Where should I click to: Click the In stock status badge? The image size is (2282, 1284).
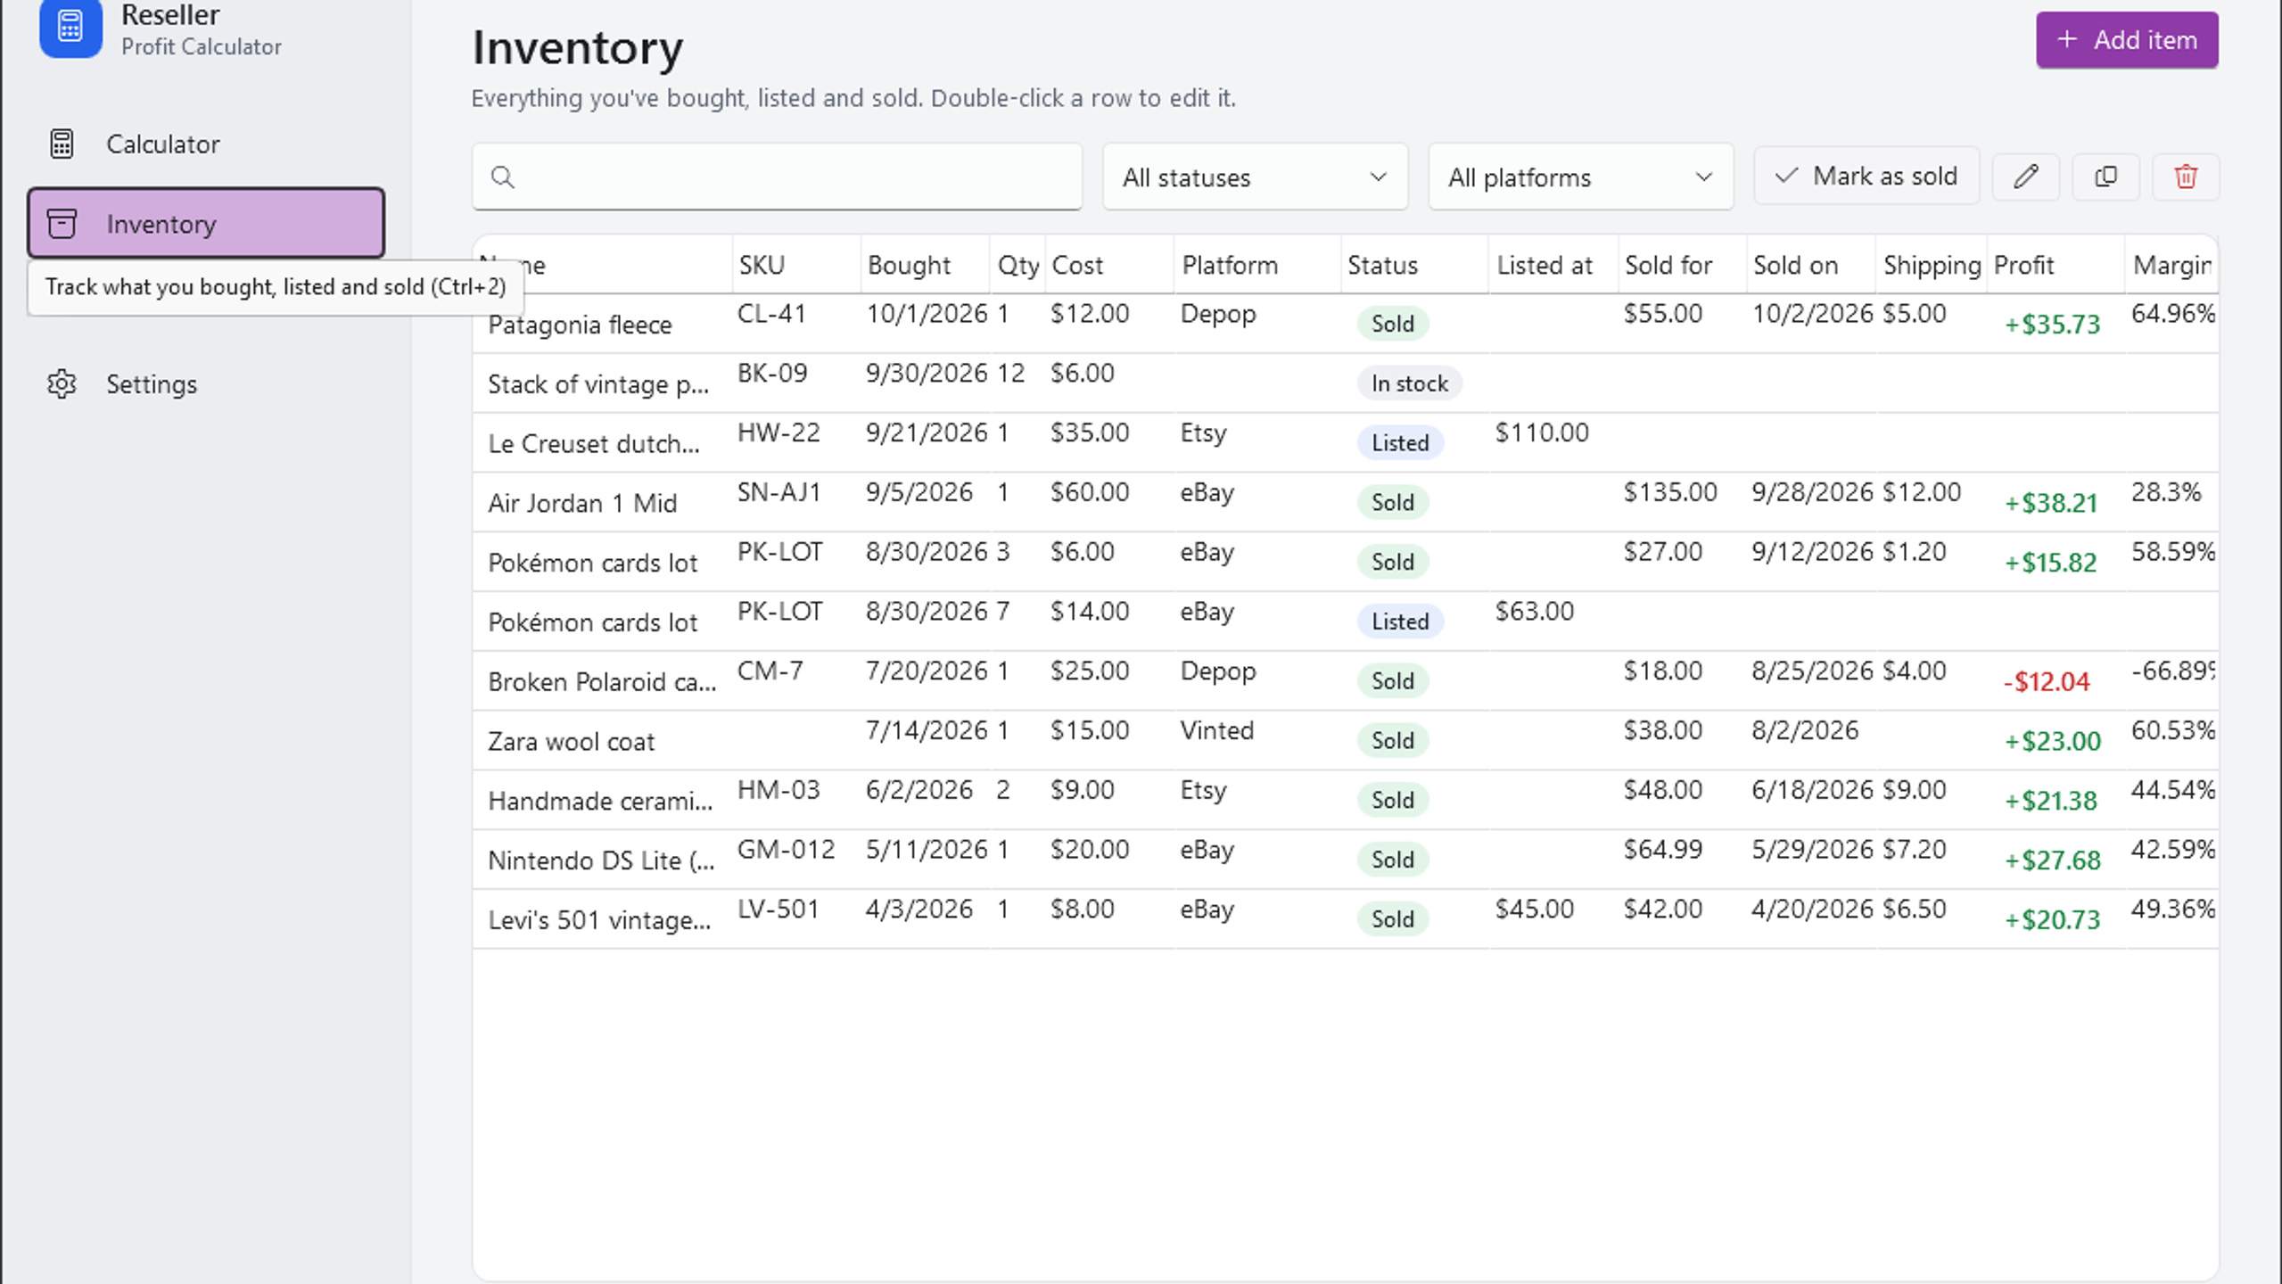pyautogui.click(x=1409, y=383)
